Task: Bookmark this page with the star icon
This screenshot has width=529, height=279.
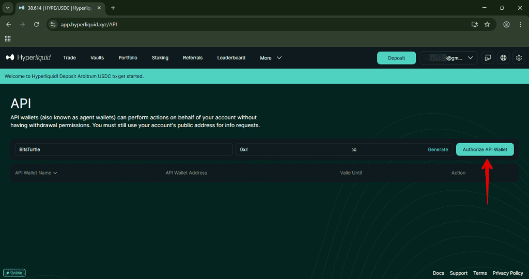Action: [487, 24]
